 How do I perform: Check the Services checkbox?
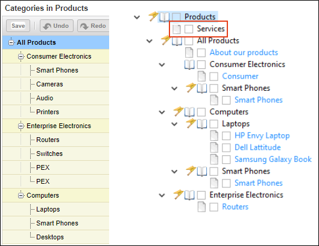coord(189,29)
